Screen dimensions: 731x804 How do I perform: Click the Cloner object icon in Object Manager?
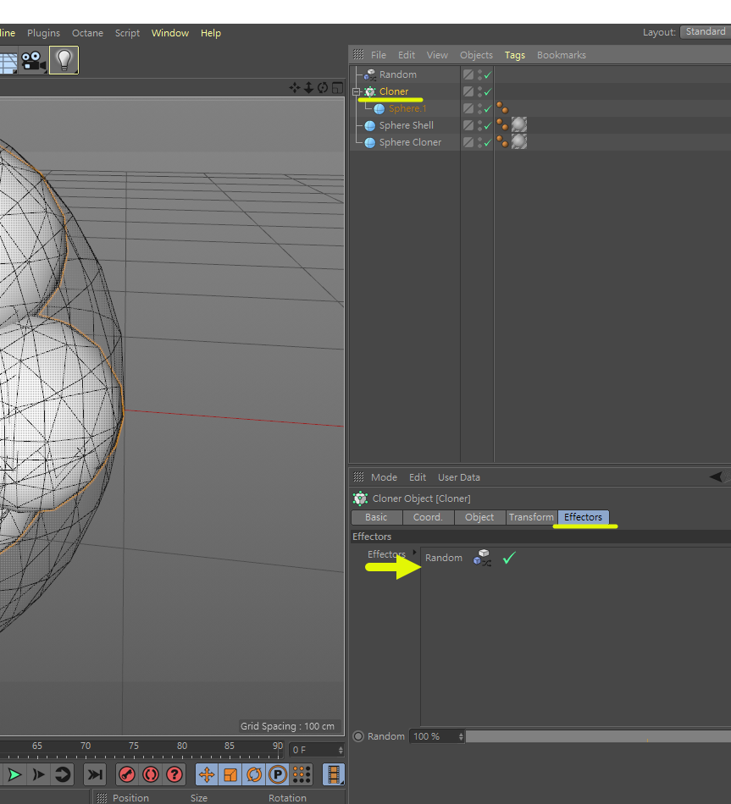(370, 91)
